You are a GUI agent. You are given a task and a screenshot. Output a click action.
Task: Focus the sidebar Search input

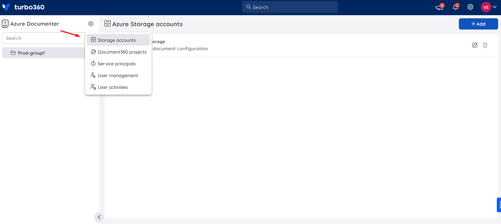(44, 38)
